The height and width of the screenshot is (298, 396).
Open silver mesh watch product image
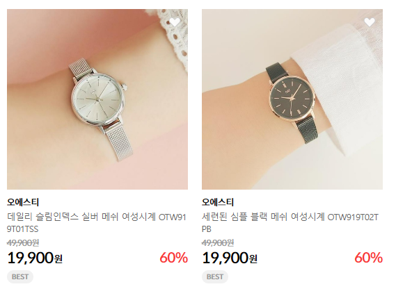97,99
